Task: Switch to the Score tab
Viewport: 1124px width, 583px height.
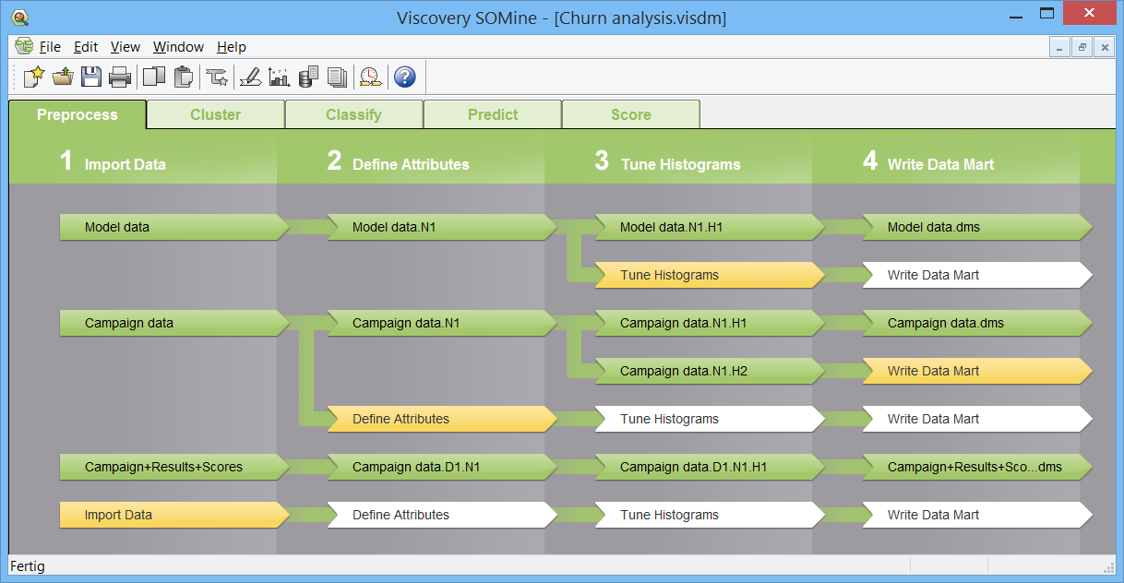Action: [631, 114]
